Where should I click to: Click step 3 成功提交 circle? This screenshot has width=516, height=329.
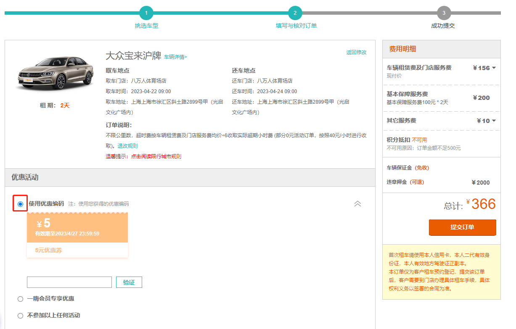tap(444, 13)
